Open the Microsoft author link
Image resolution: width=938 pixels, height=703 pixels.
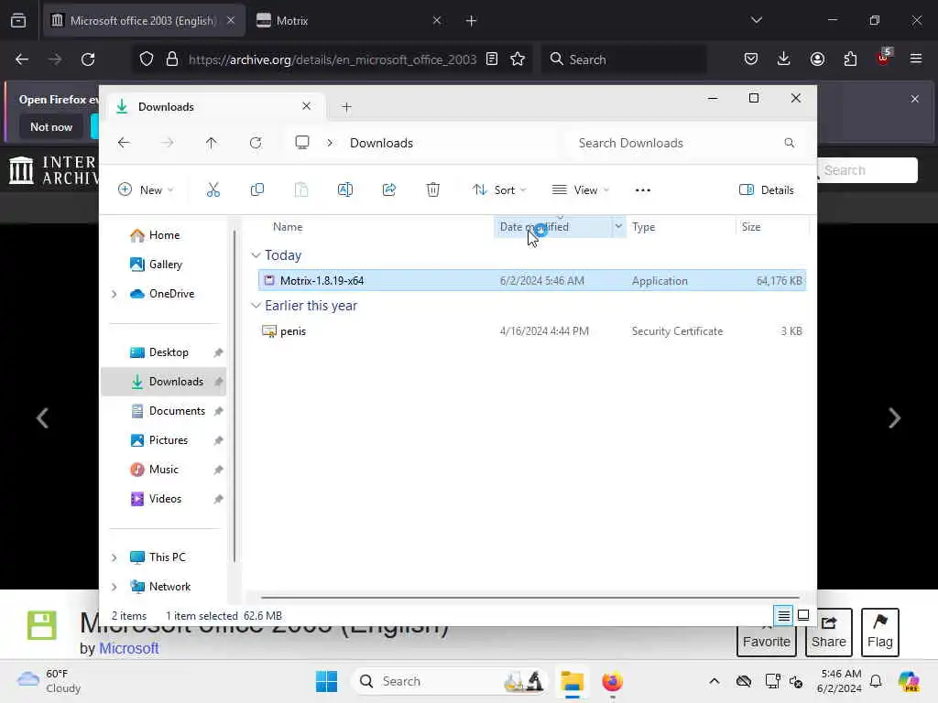point(128,648)
